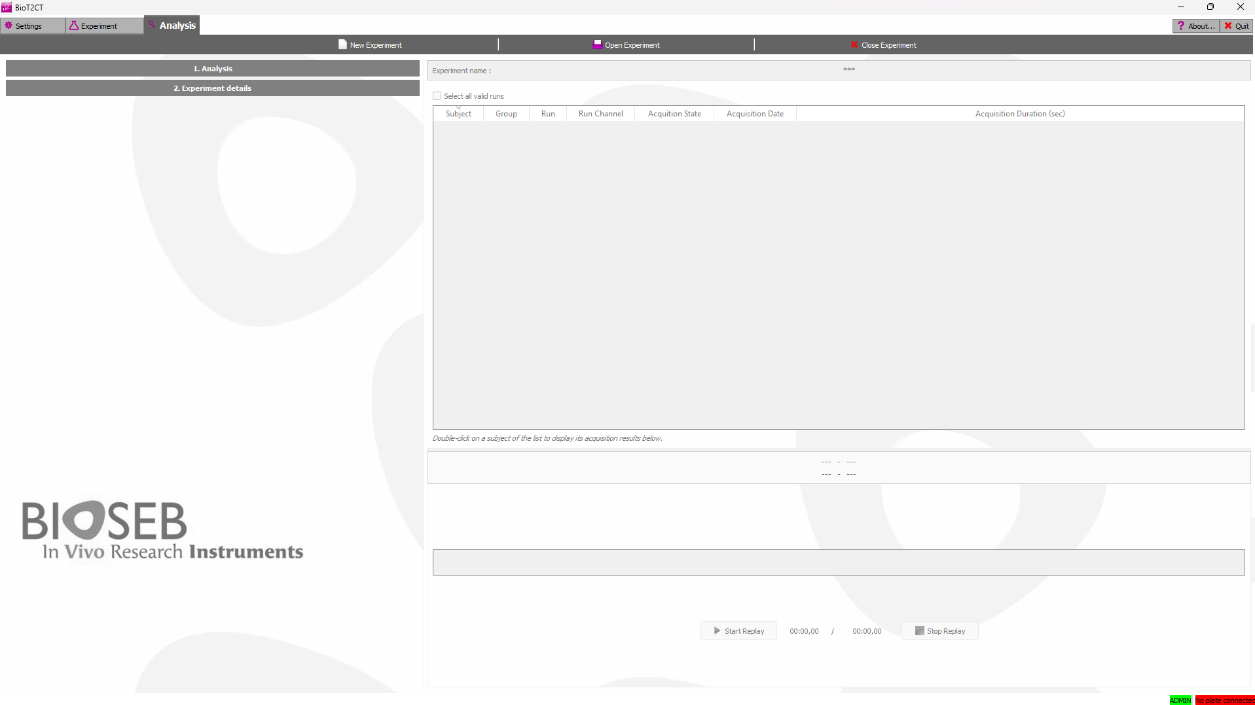Expand the 1. Analysis section
This screenshot has height=705, width=1255.
[213, 69]
